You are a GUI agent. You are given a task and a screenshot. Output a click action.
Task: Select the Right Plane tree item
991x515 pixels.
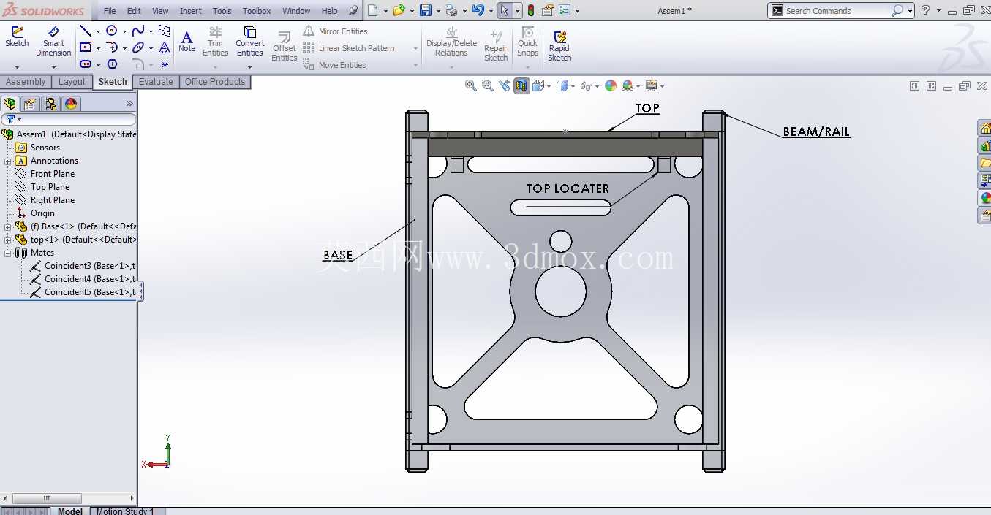[45, 200]
